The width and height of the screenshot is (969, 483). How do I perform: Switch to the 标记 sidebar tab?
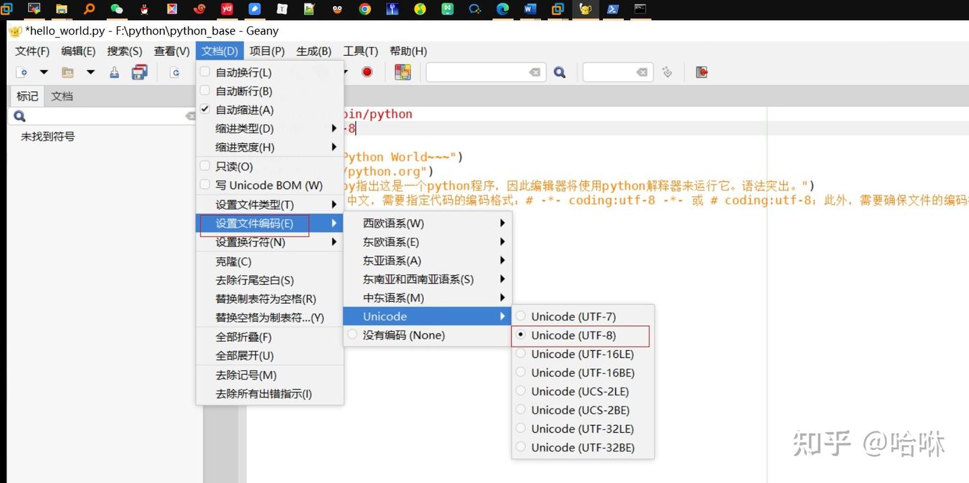pos(27,96)
